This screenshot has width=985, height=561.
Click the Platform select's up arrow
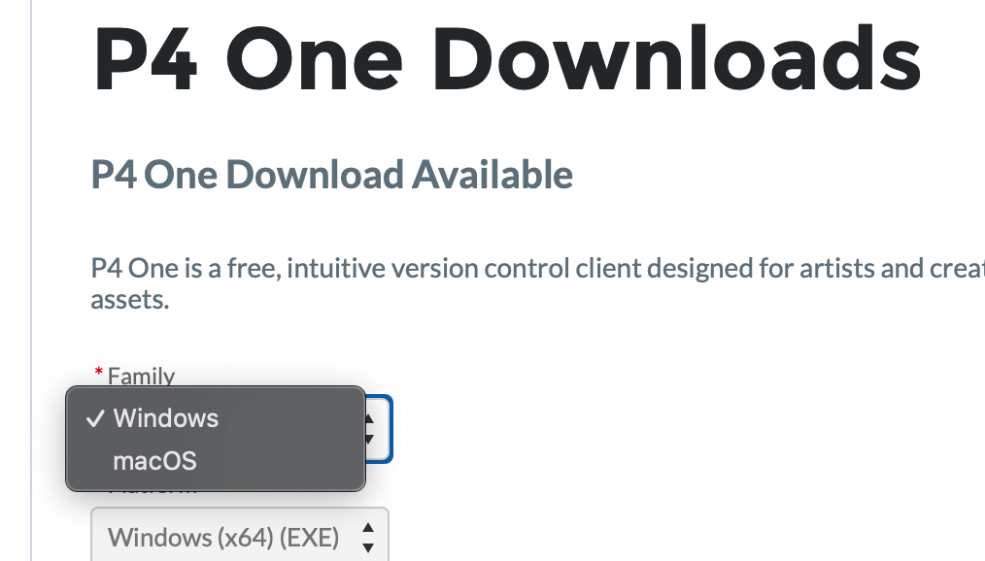369,528
